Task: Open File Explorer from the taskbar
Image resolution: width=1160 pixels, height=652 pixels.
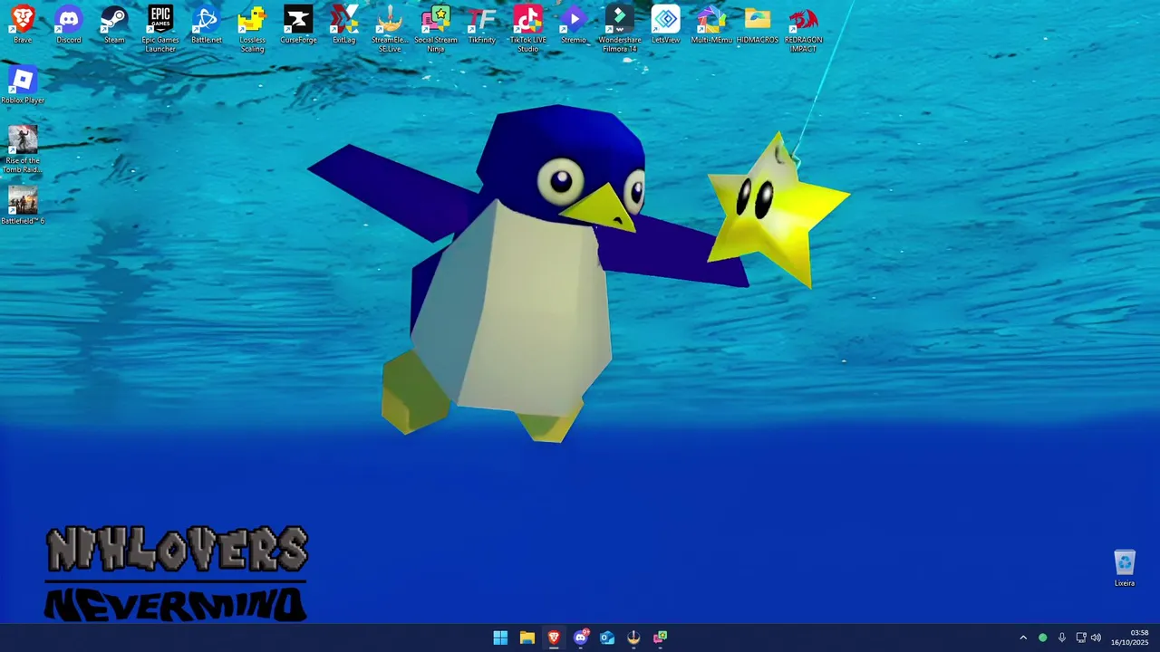Action: tap(527, 638)
